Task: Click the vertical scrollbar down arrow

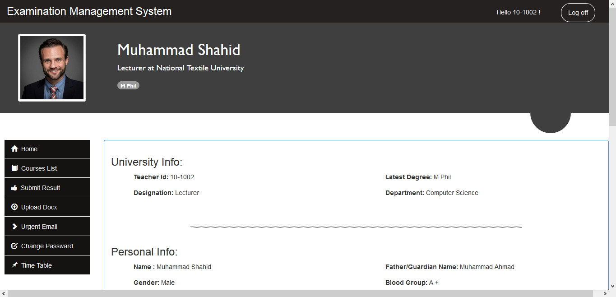Action: tap(612, 286)
